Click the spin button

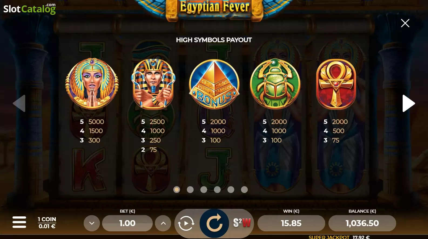(x=214, y=223)
